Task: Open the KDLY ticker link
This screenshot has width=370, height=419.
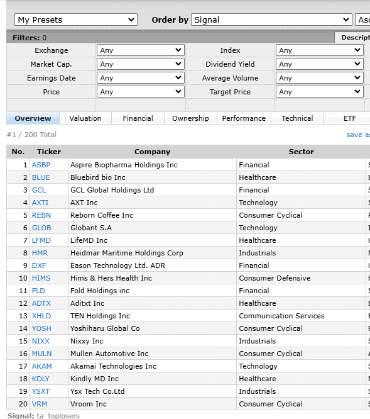Action: pos(41,378)
